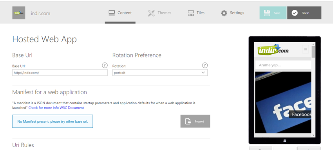Click the Facebook image in the preview
Image resolution: width=333 pixels, height=150 pixels.
pyautogui.click(x=283, y=102)
